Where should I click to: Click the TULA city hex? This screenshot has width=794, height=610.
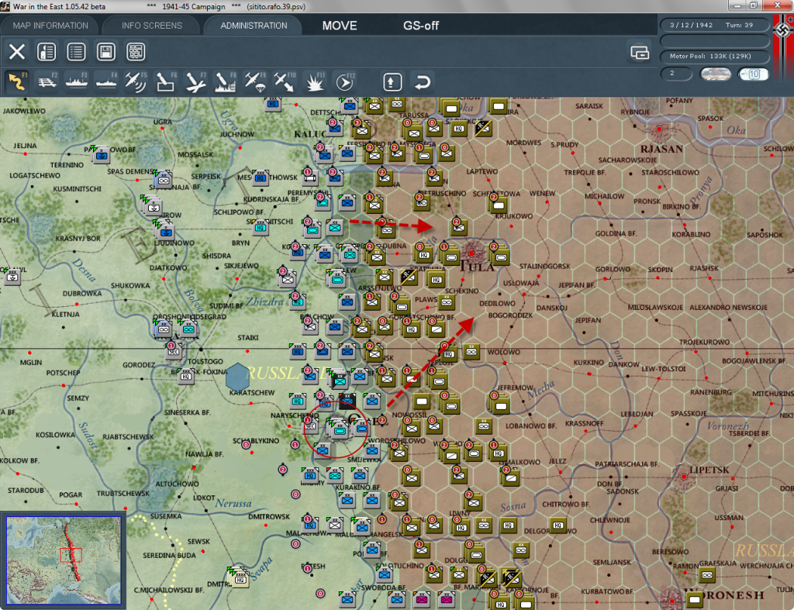[471, 252]
